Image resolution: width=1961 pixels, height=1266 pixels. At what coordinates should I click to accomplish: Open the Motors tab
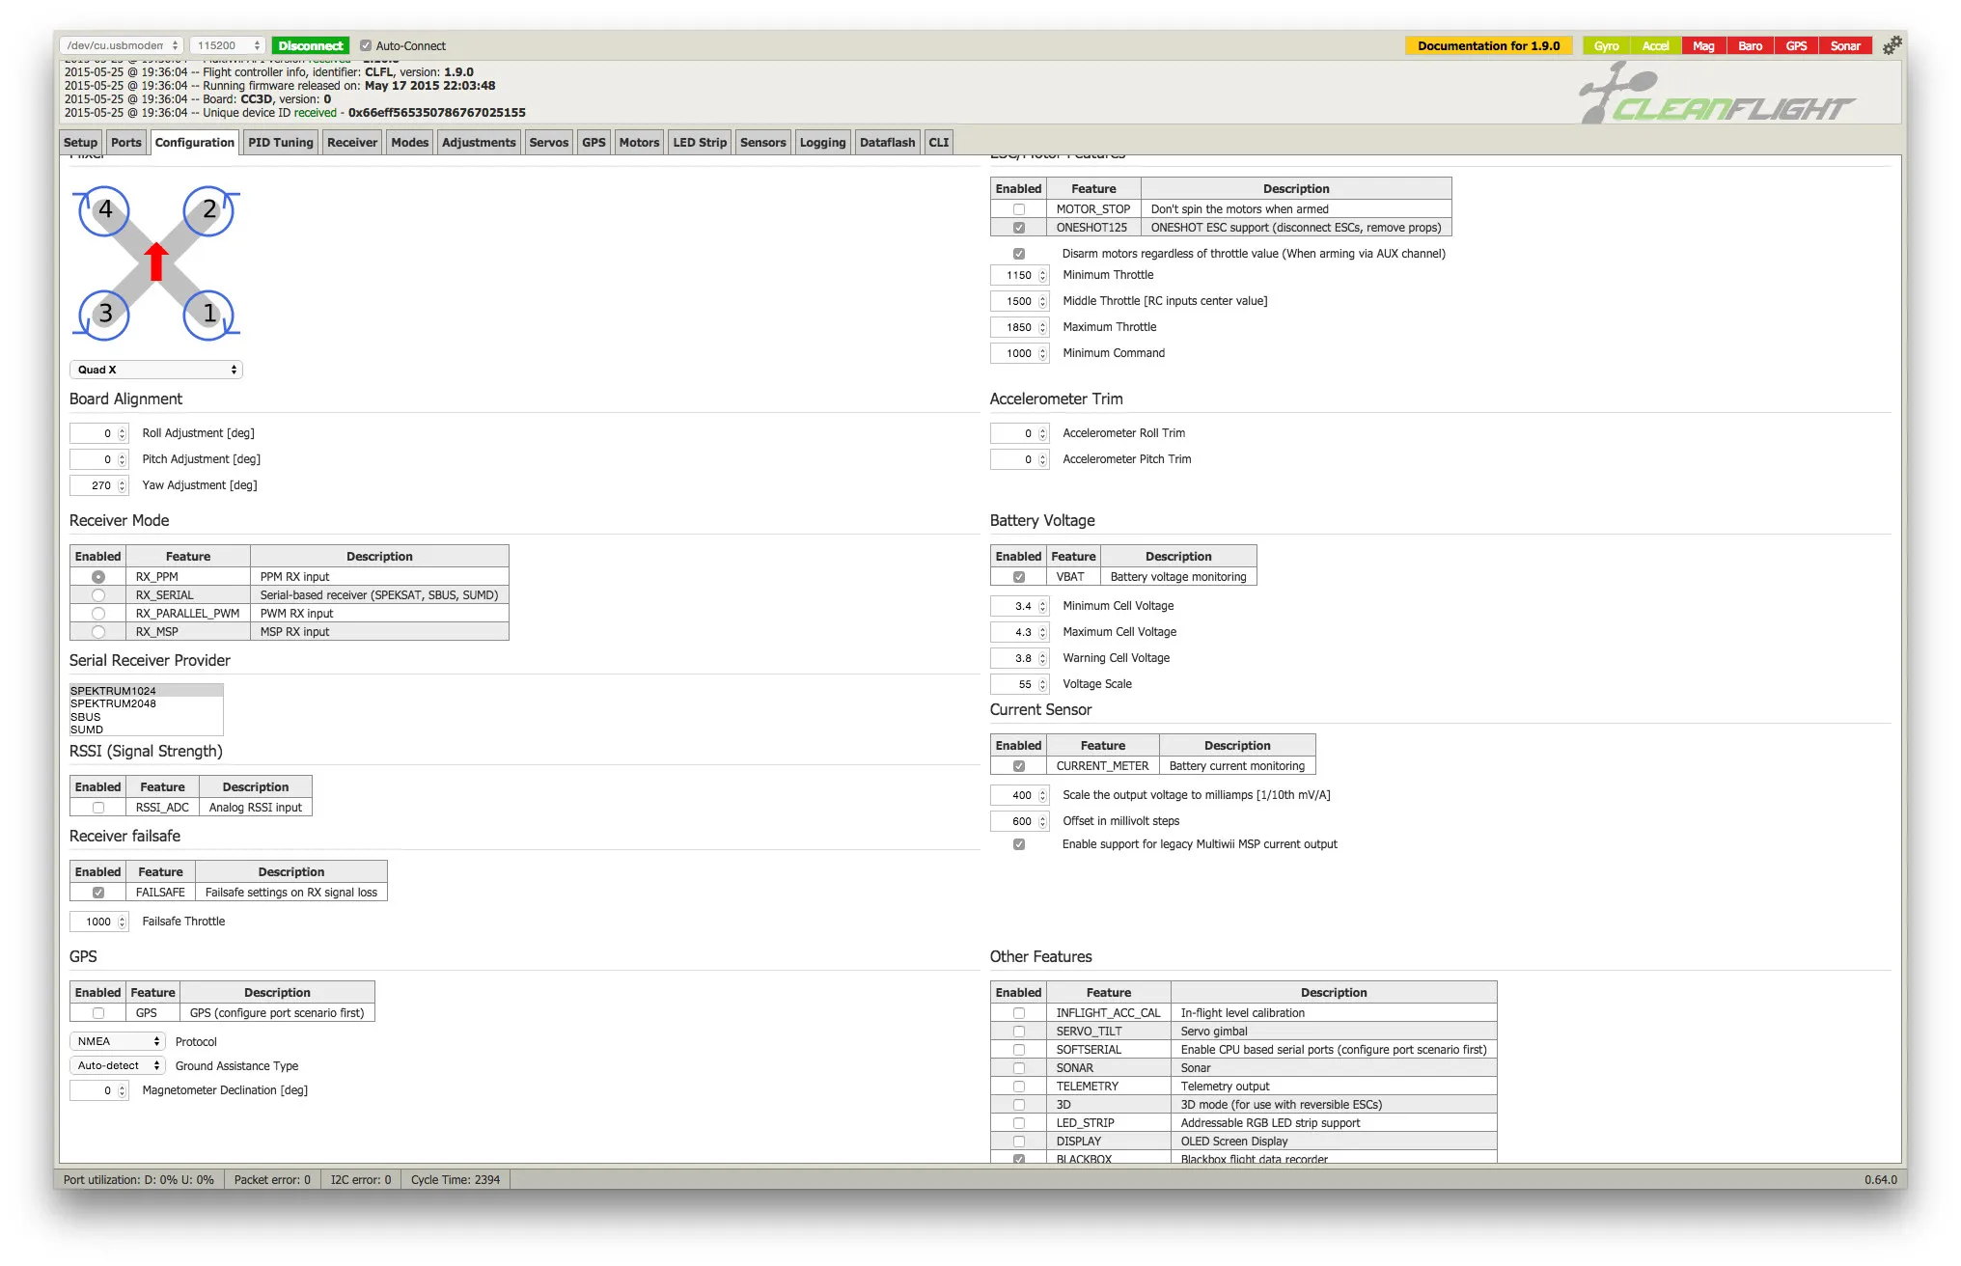(x=639, y=142)
